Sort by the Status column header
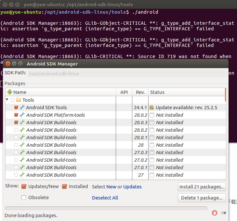Screen dimensions: 237x221 point(187,92)
